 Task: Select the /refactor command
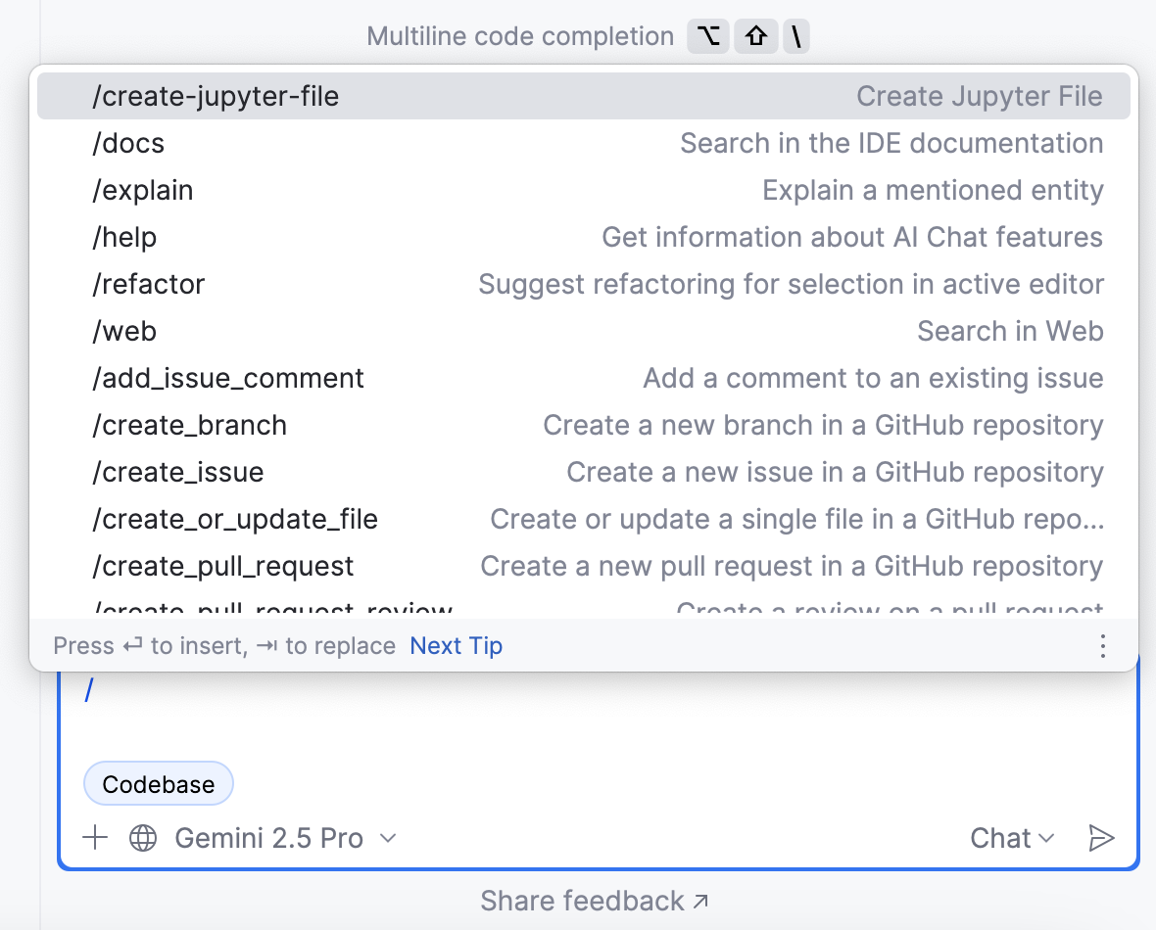pos(149,284)
